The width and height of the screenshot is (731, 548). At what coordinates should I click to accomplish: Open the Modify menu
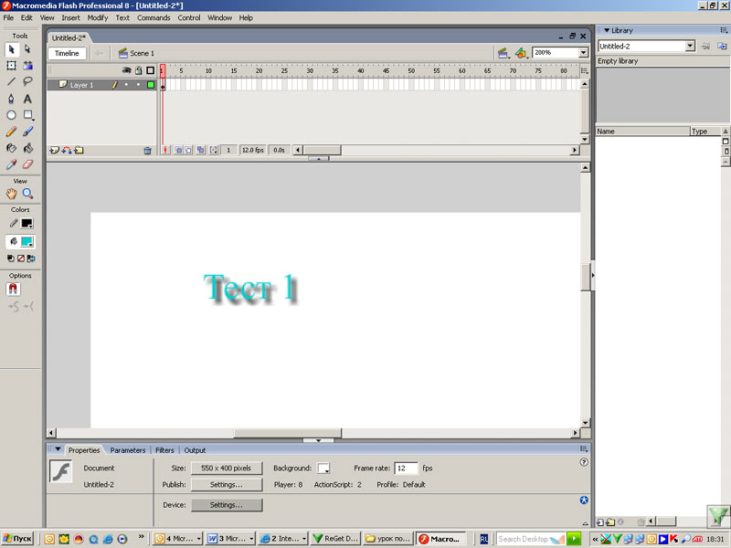tap(97, 17)
